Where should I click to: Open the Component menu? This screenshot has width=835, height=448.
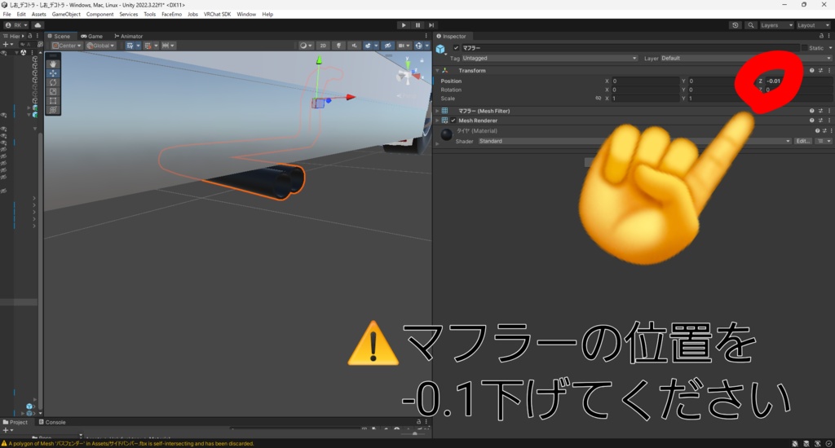pos(99,15)
